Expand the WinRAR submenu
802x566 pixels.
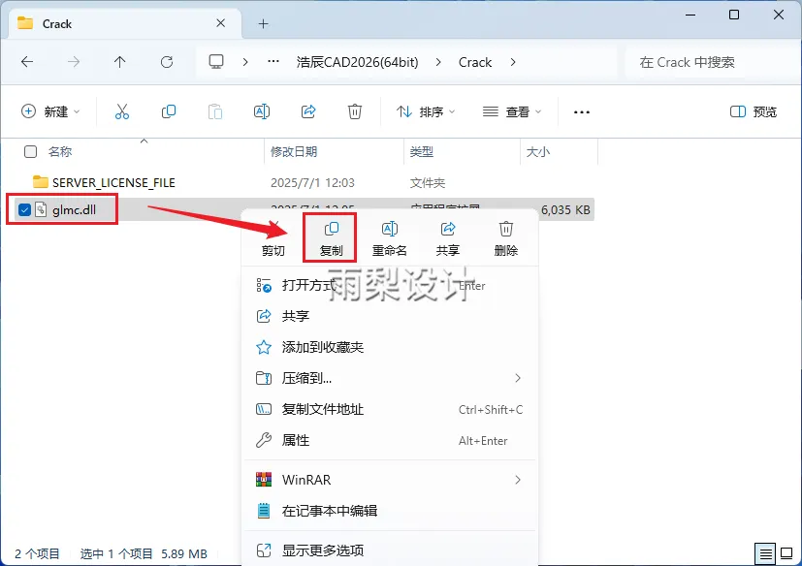(518, 480)
